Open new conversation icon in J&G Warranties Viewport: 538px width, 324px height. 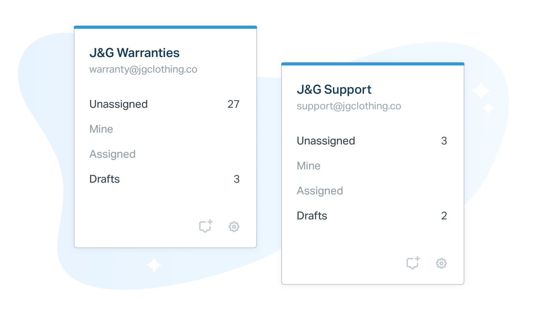[x=206, y=226]
